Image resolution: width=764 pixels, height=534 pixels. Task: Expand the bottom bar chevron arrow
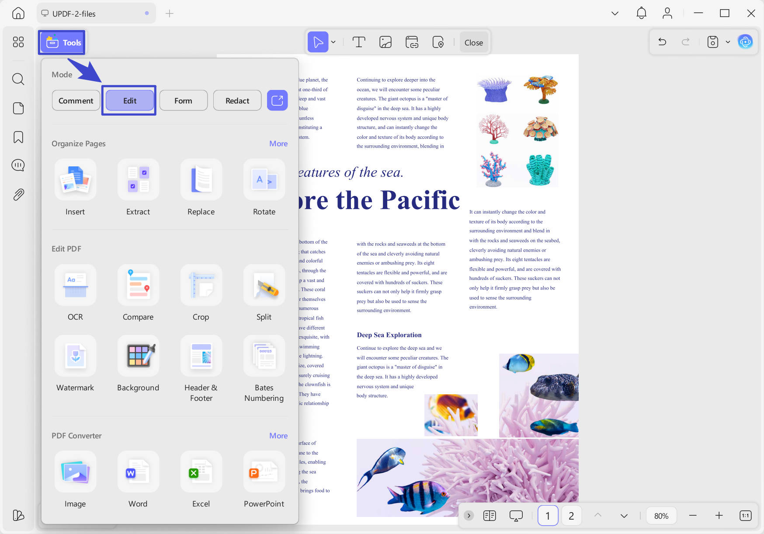(x=469, y=516)
